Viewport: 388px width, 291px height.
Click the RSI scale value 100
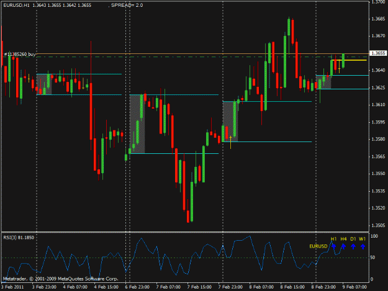click(374, 236)
